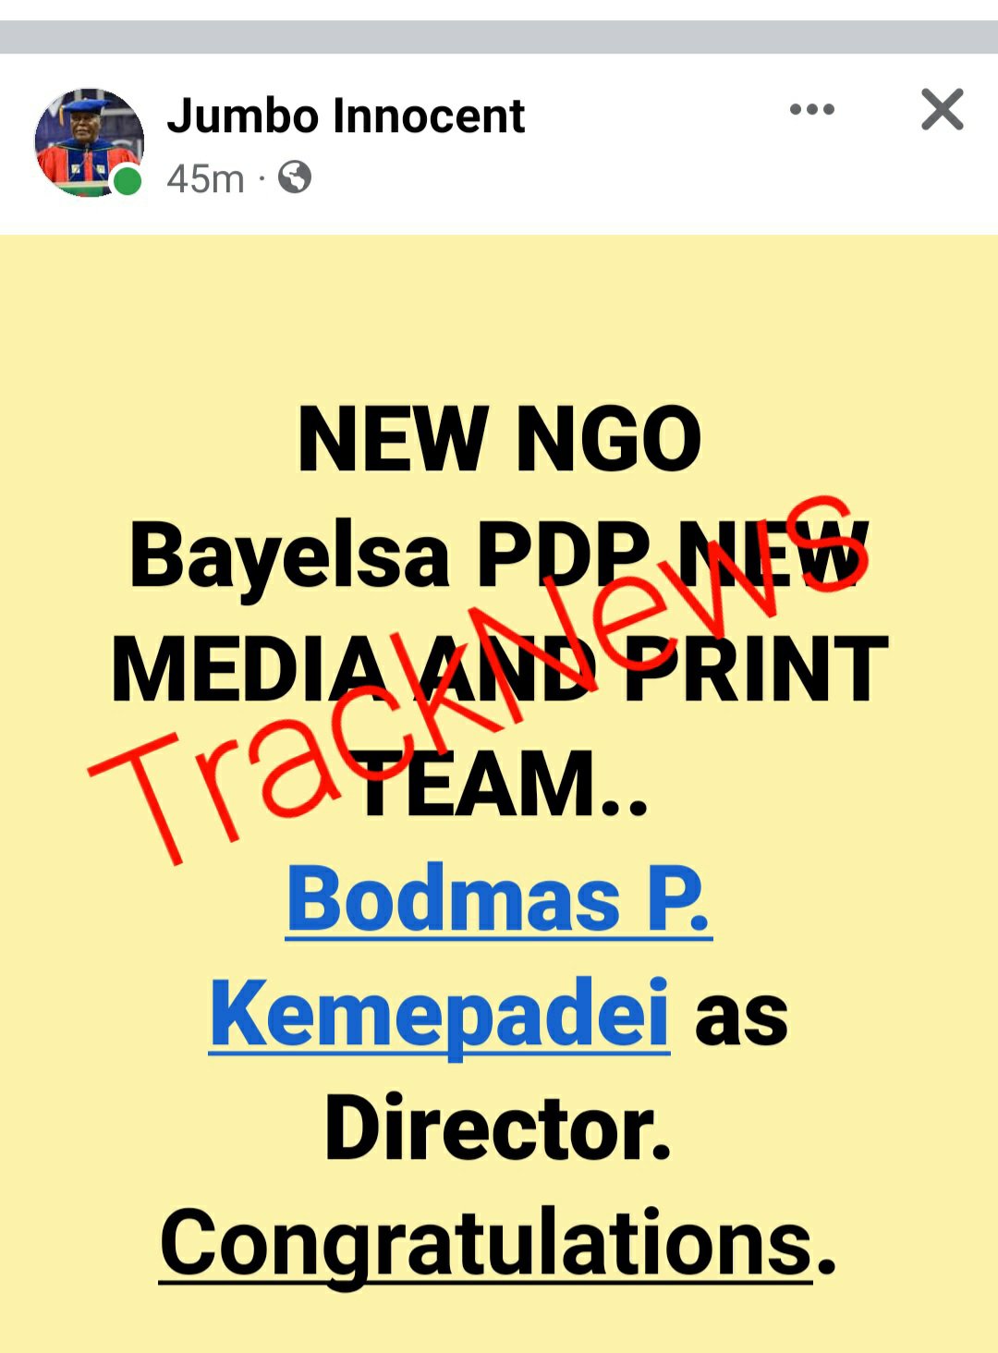Open the three-dot post options menu
This screenshot has width=998, height=1353.
pyautogui.click(x=812, y=109)
